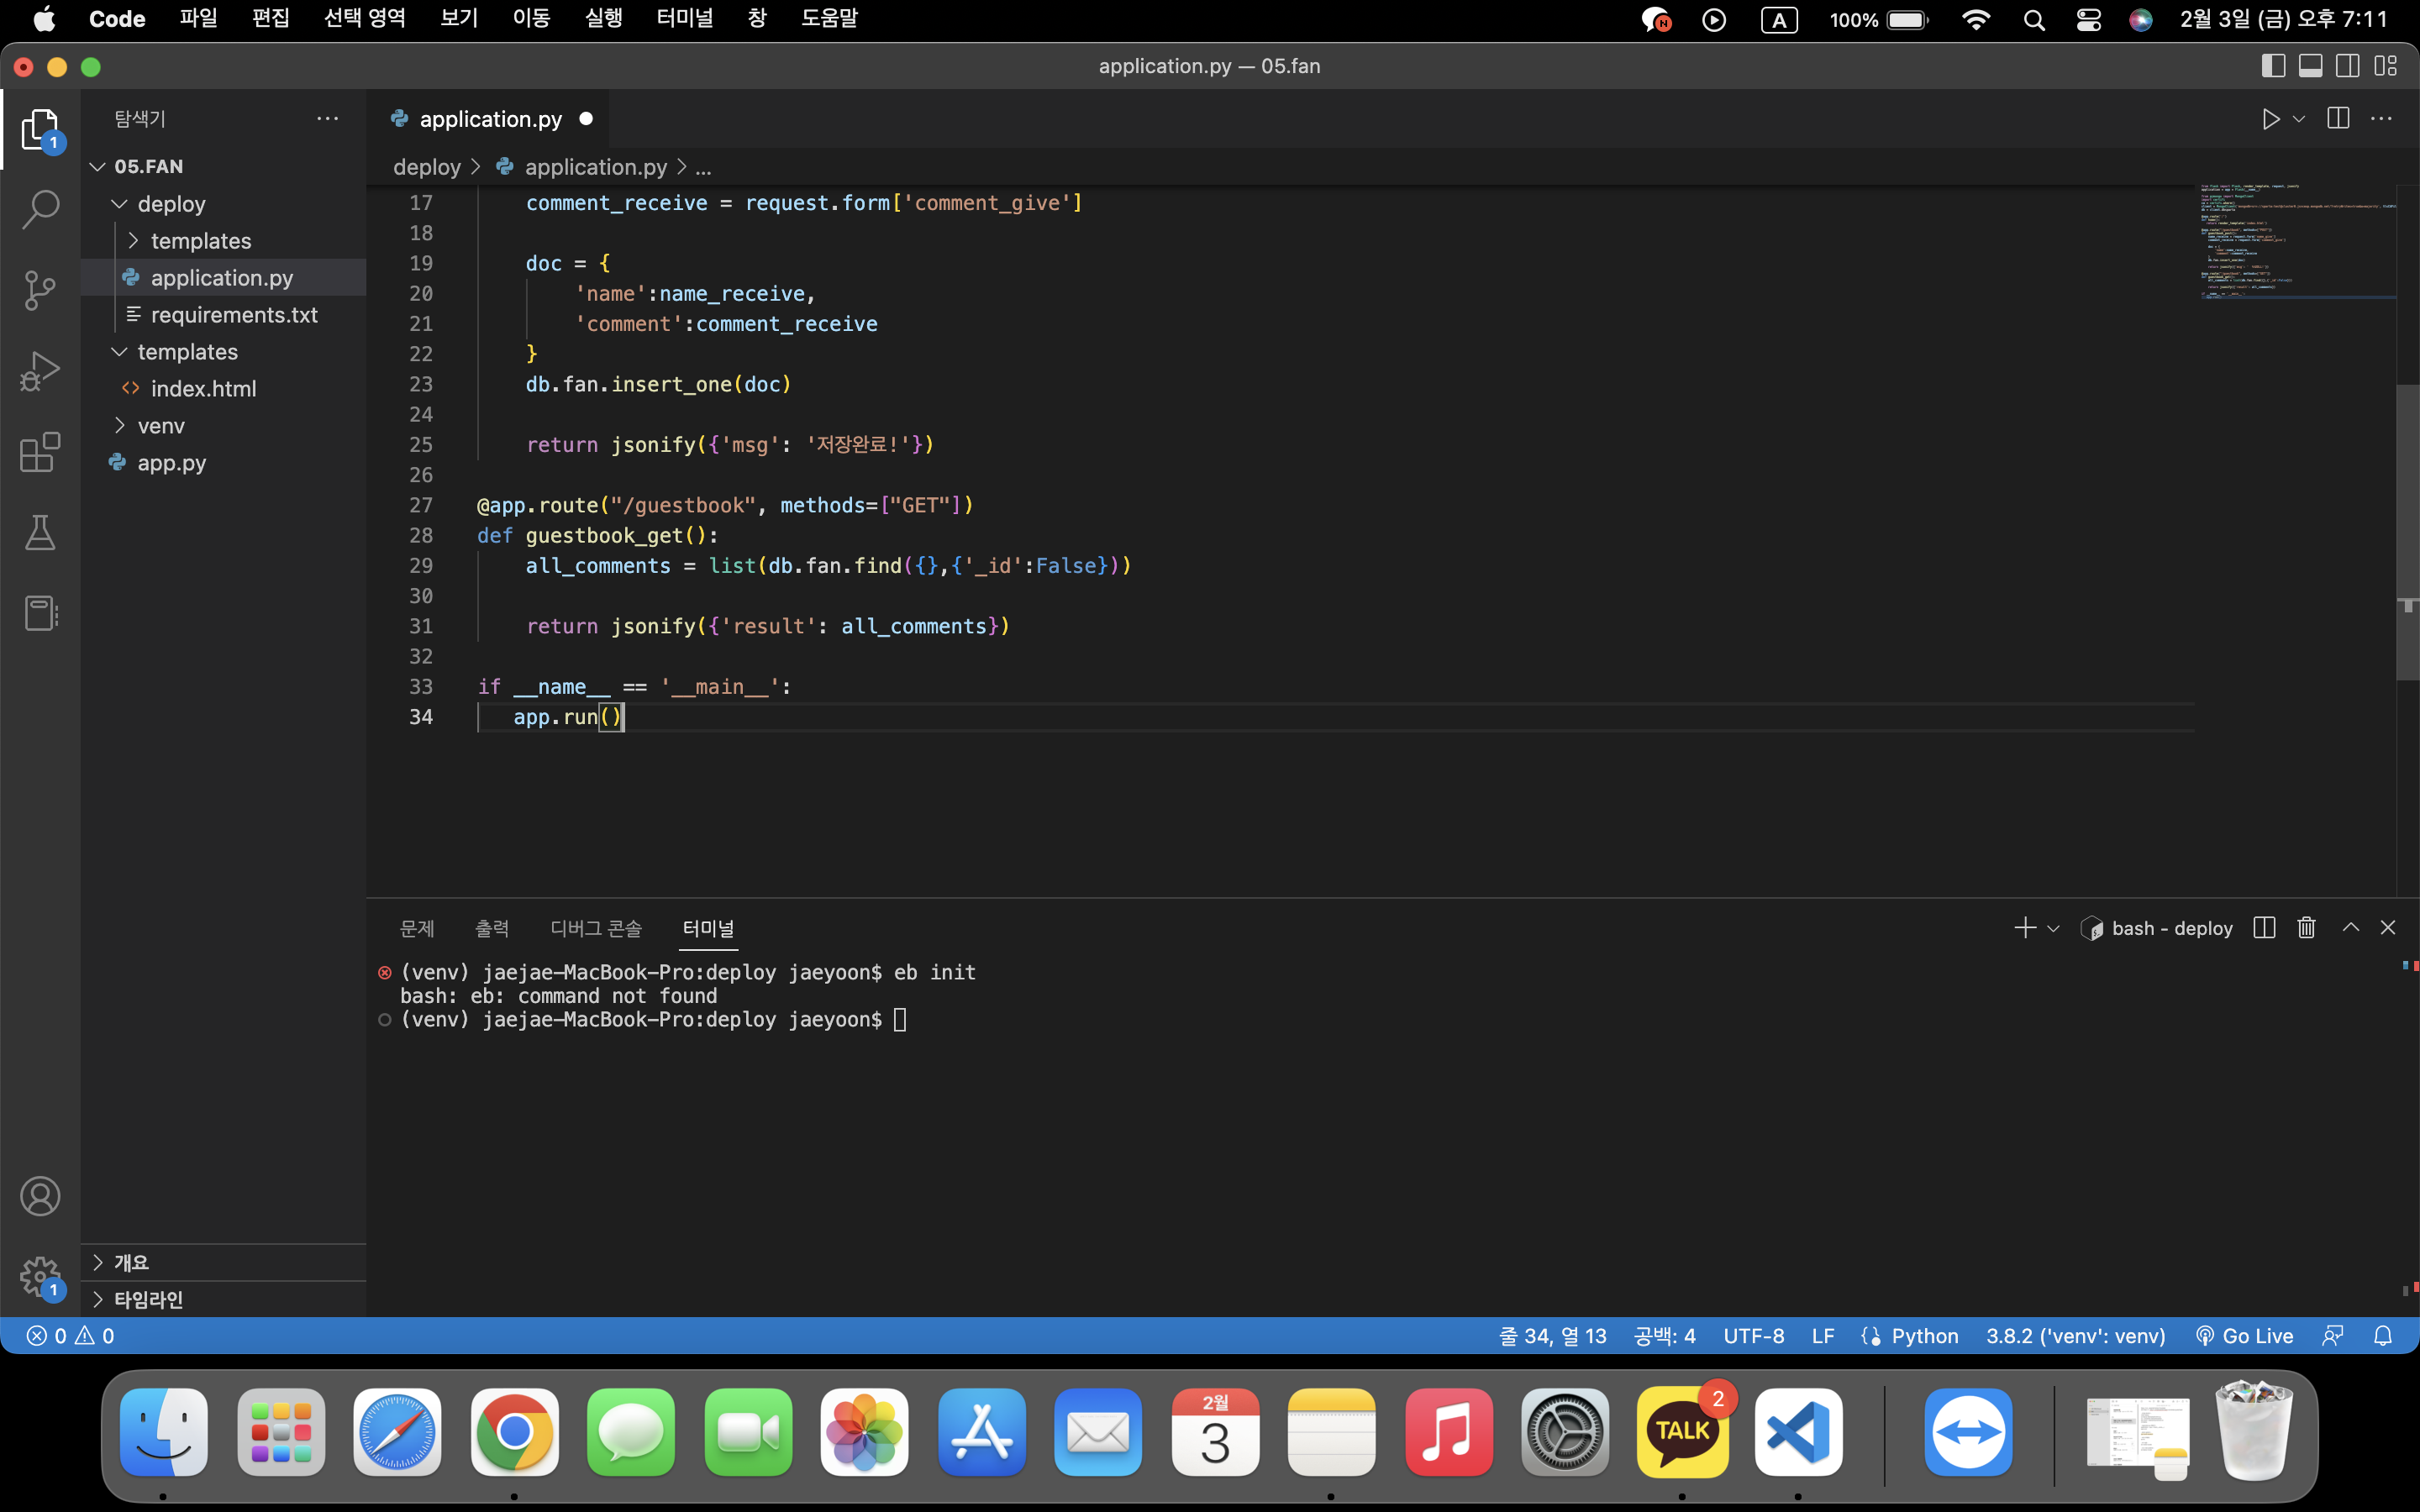Select the application.py editor tab

pos(488,119)
